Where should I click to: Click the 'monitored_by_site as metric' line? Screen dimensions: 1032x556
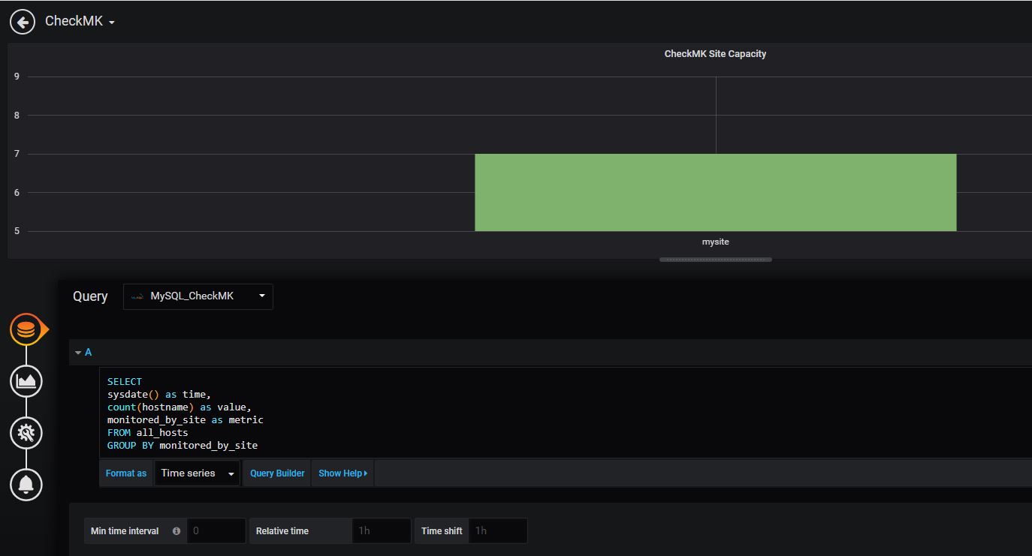point(186,419)
